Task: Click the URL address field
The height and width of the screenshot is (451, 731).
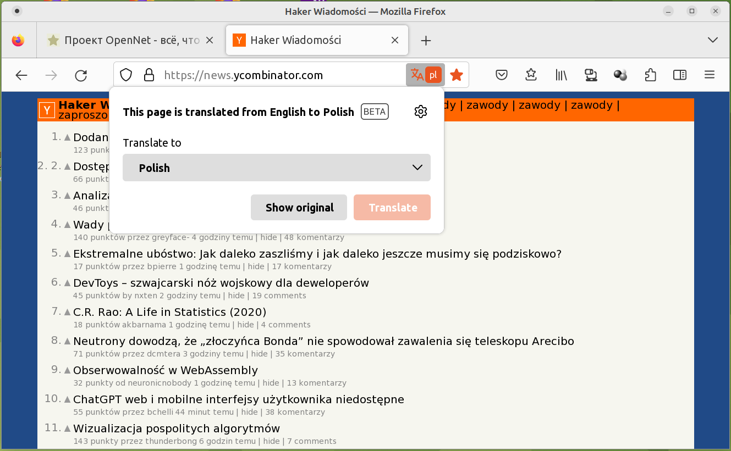Action: 275,75
